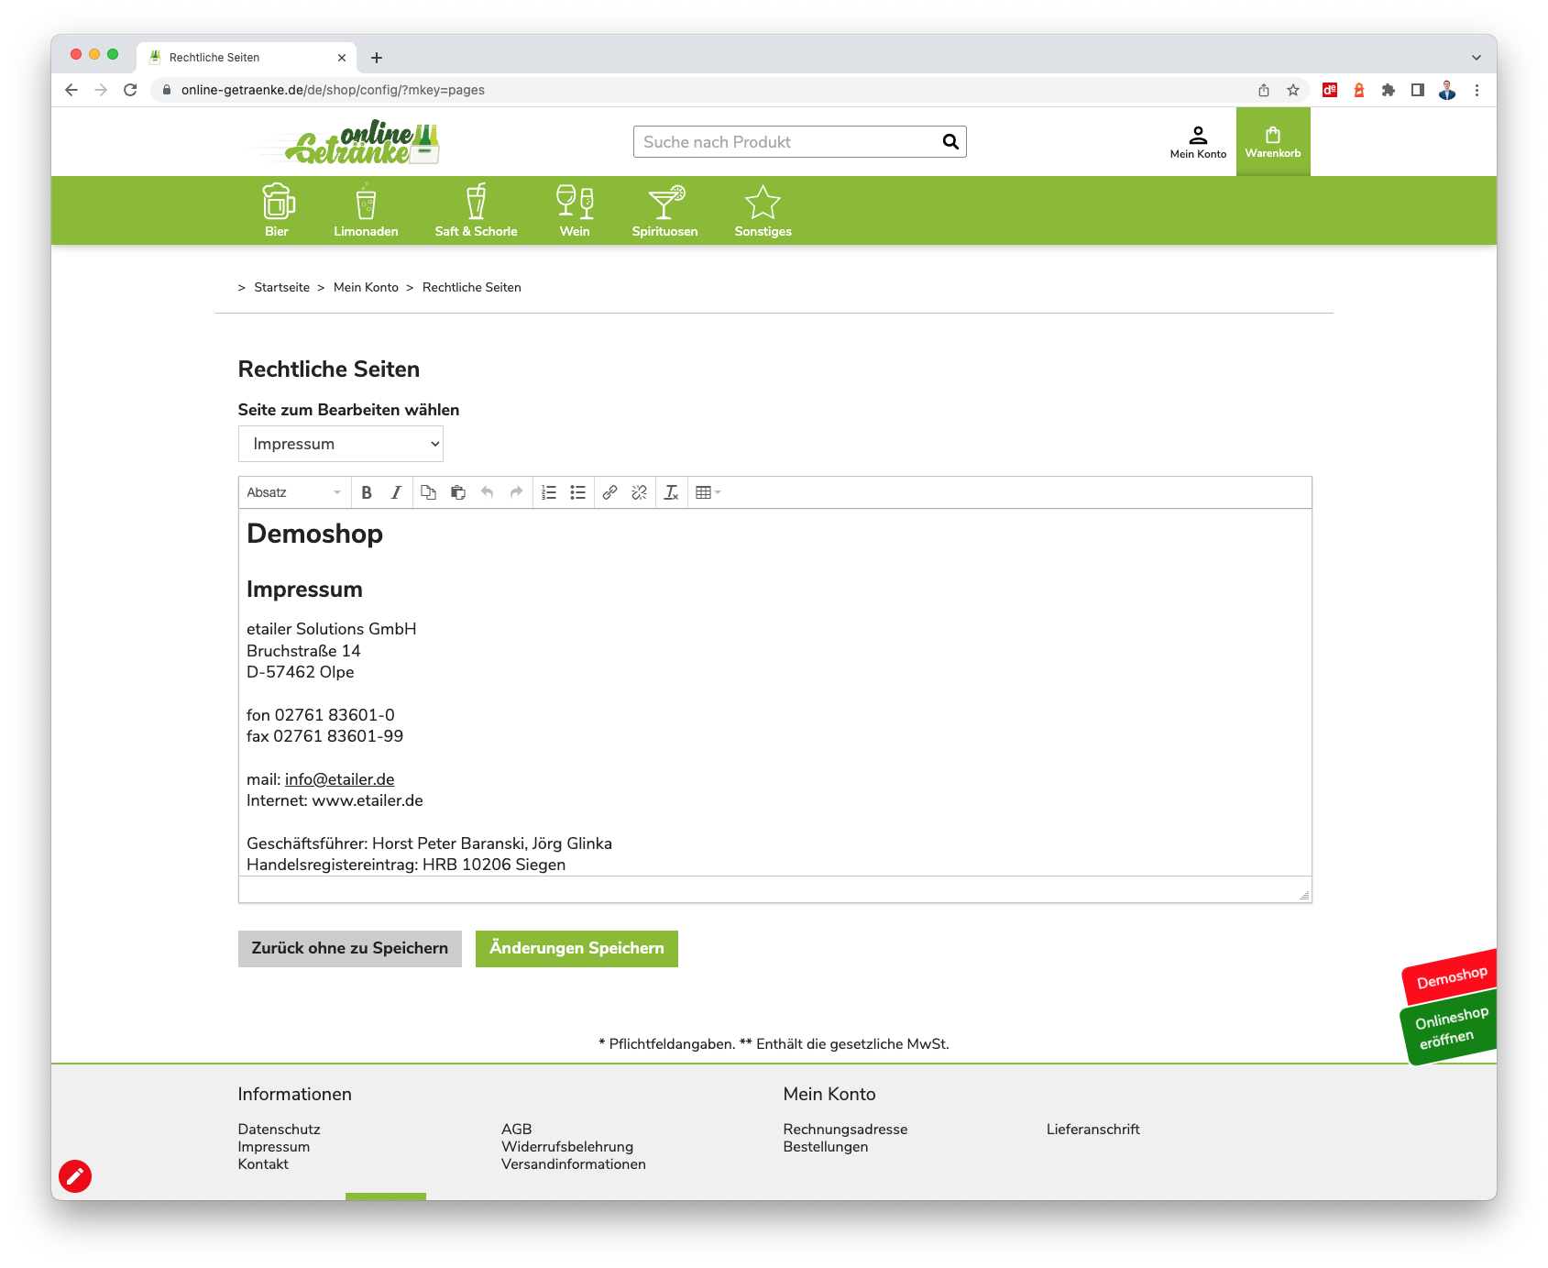This screenshot has height=1268, width=1548.
Task: Expand the Impressum page selection dropdown
Action: (x=340, y=444)
